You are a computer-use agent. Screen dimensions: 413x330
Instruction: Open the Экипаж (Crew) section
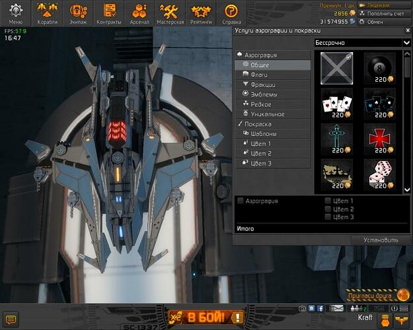coord(78,13)
